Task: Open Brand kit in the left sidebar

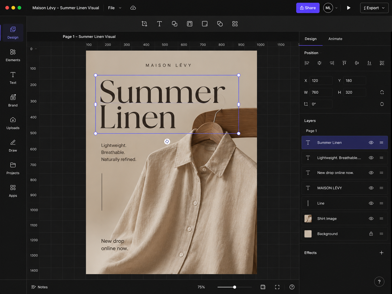Action: pos(13,100)
